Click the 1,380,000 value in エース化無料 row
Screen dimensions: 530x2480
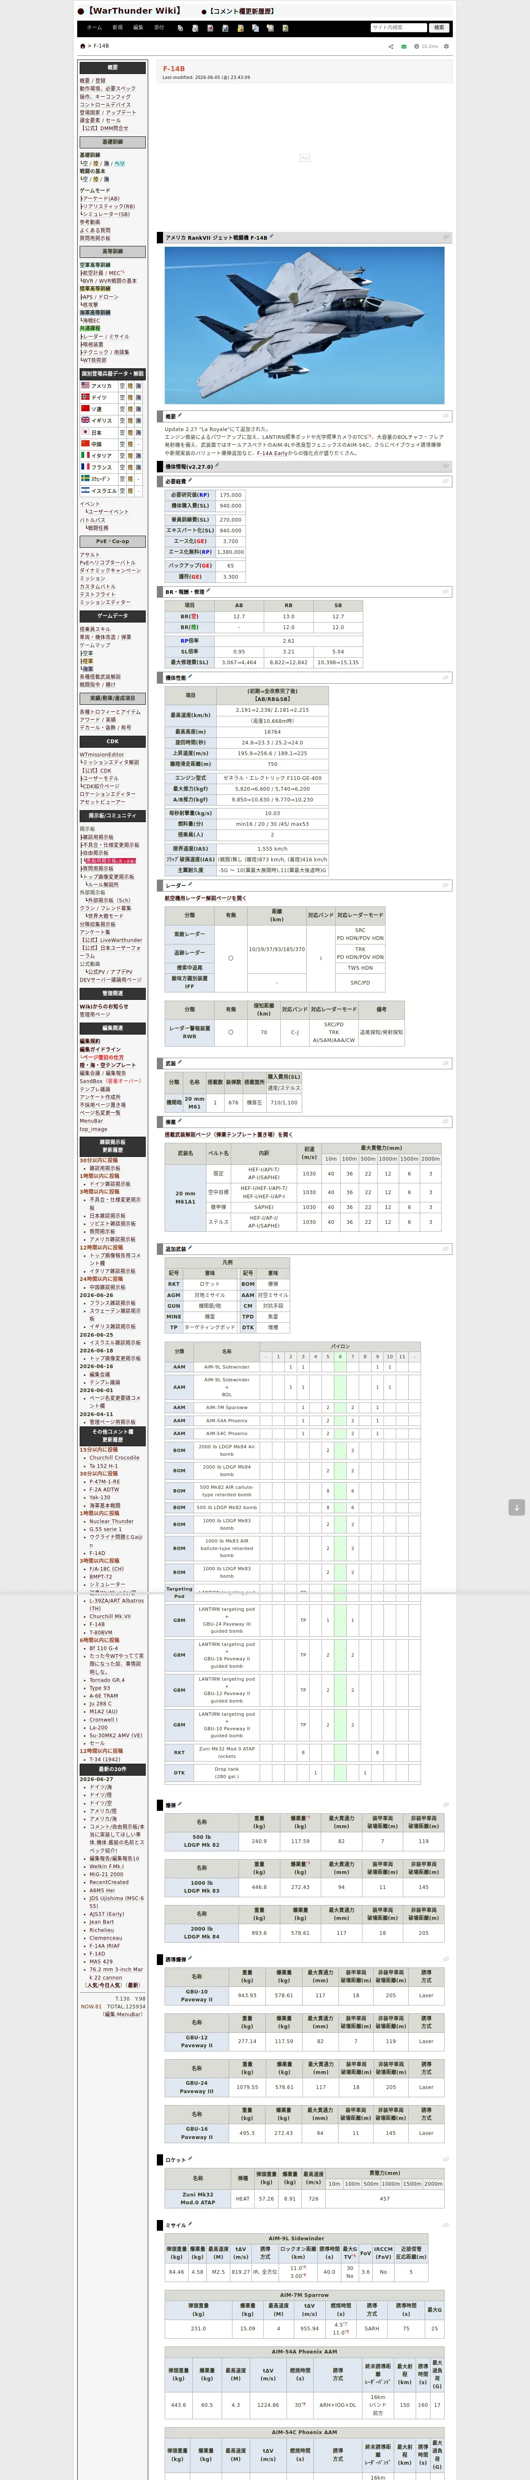230,553
